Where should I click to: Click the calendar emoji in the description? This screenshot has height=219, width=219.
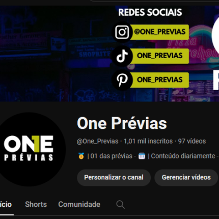click(x=142, y=156)
